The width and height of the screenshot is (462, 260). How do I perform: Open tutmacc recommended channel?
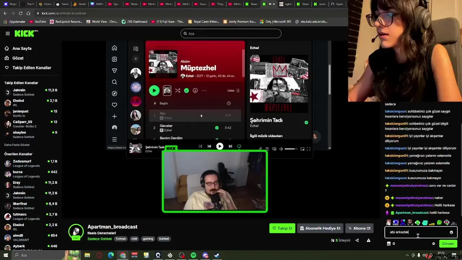point(30,216)
